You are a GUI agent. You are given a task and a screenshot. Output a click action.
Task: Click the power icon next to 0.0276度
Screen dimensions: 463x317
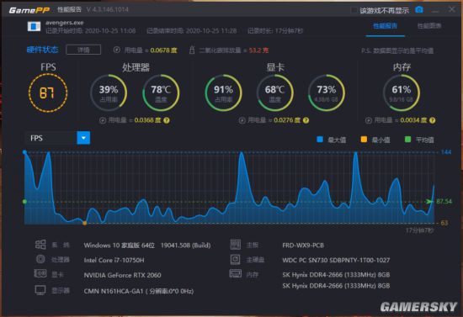(x=242, y=120)
